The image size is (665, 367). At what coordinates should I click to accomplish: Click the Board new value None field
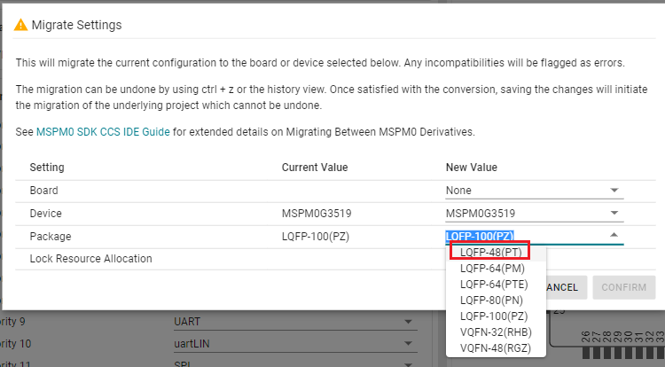click(535, 191)
